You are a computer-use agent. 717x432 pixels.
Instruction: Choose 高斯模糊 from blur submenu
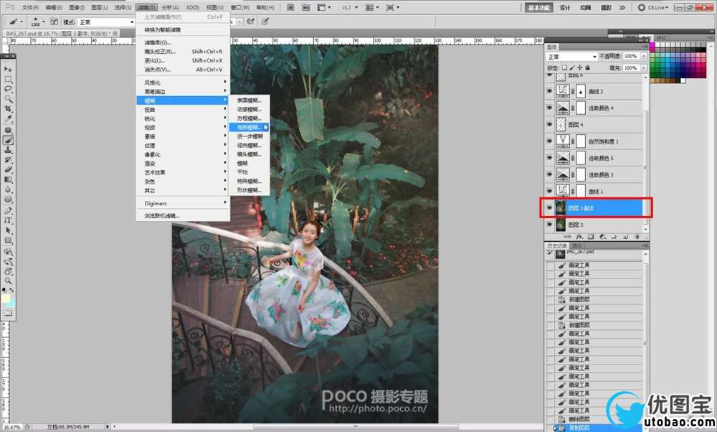tap(250, 127)
